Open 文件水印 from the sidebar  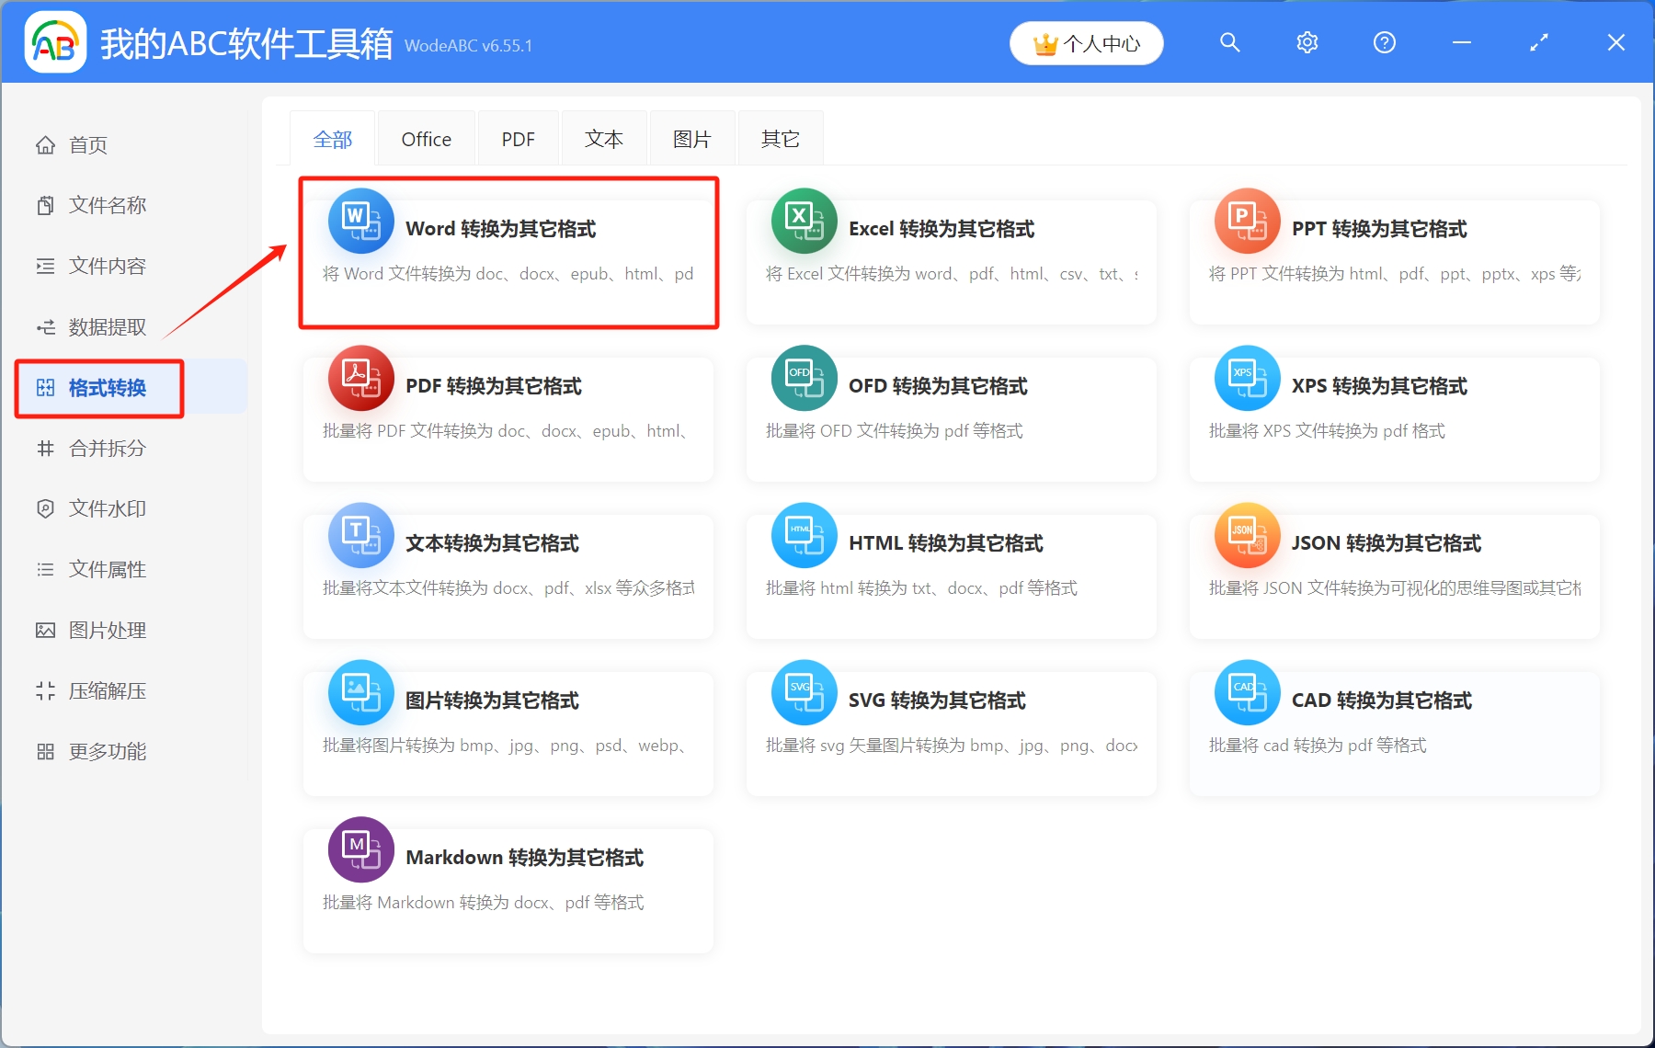coord(107,509)
